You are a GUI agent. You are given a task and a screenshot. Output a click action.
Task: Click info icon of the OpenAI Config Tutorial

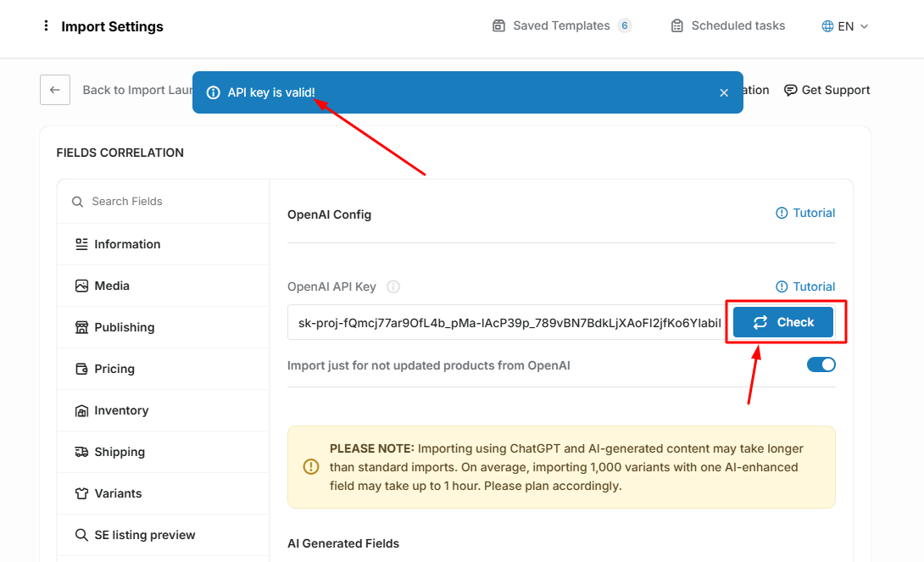coord(782,214)
